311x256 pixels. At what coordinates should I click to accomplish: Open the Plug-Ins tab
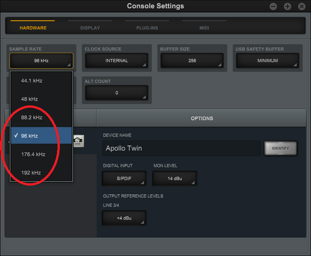point(147,28)
